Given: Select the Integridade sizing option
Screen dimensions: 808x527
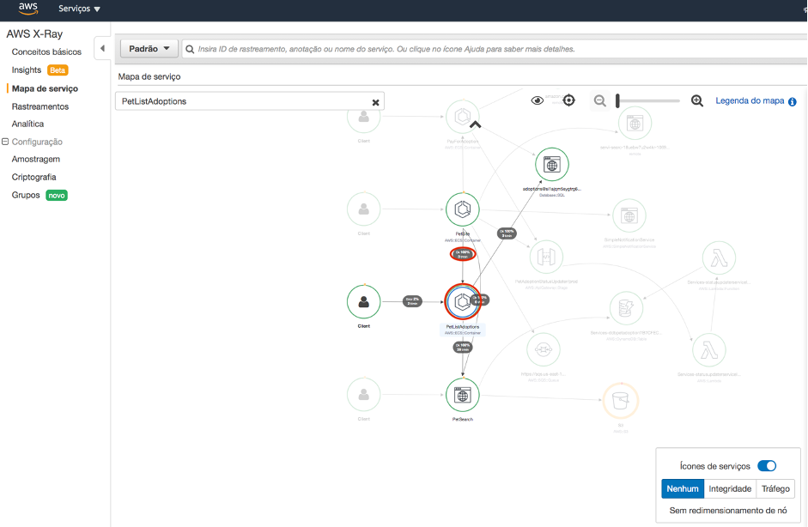Looking at the screenshot, I should 730,488.
